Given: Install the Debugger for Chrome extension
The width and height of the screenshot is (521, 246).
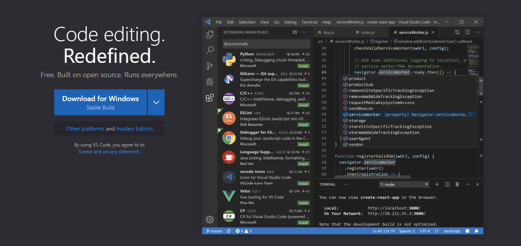Looking at the screenshot, I should 303,144.
